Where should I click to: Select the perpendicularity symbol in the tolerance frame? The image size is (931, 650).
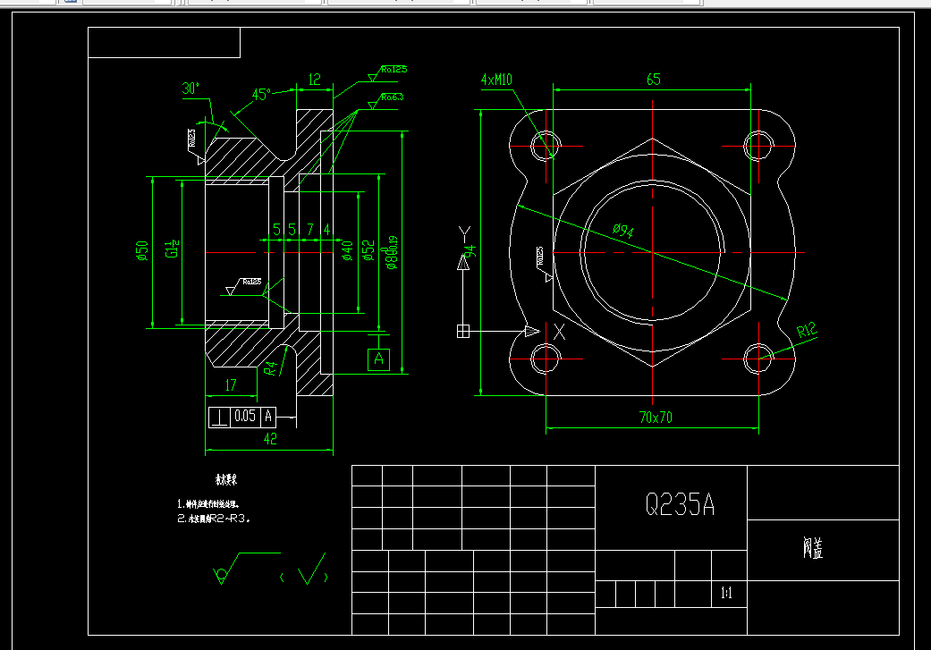click(219, 417)
